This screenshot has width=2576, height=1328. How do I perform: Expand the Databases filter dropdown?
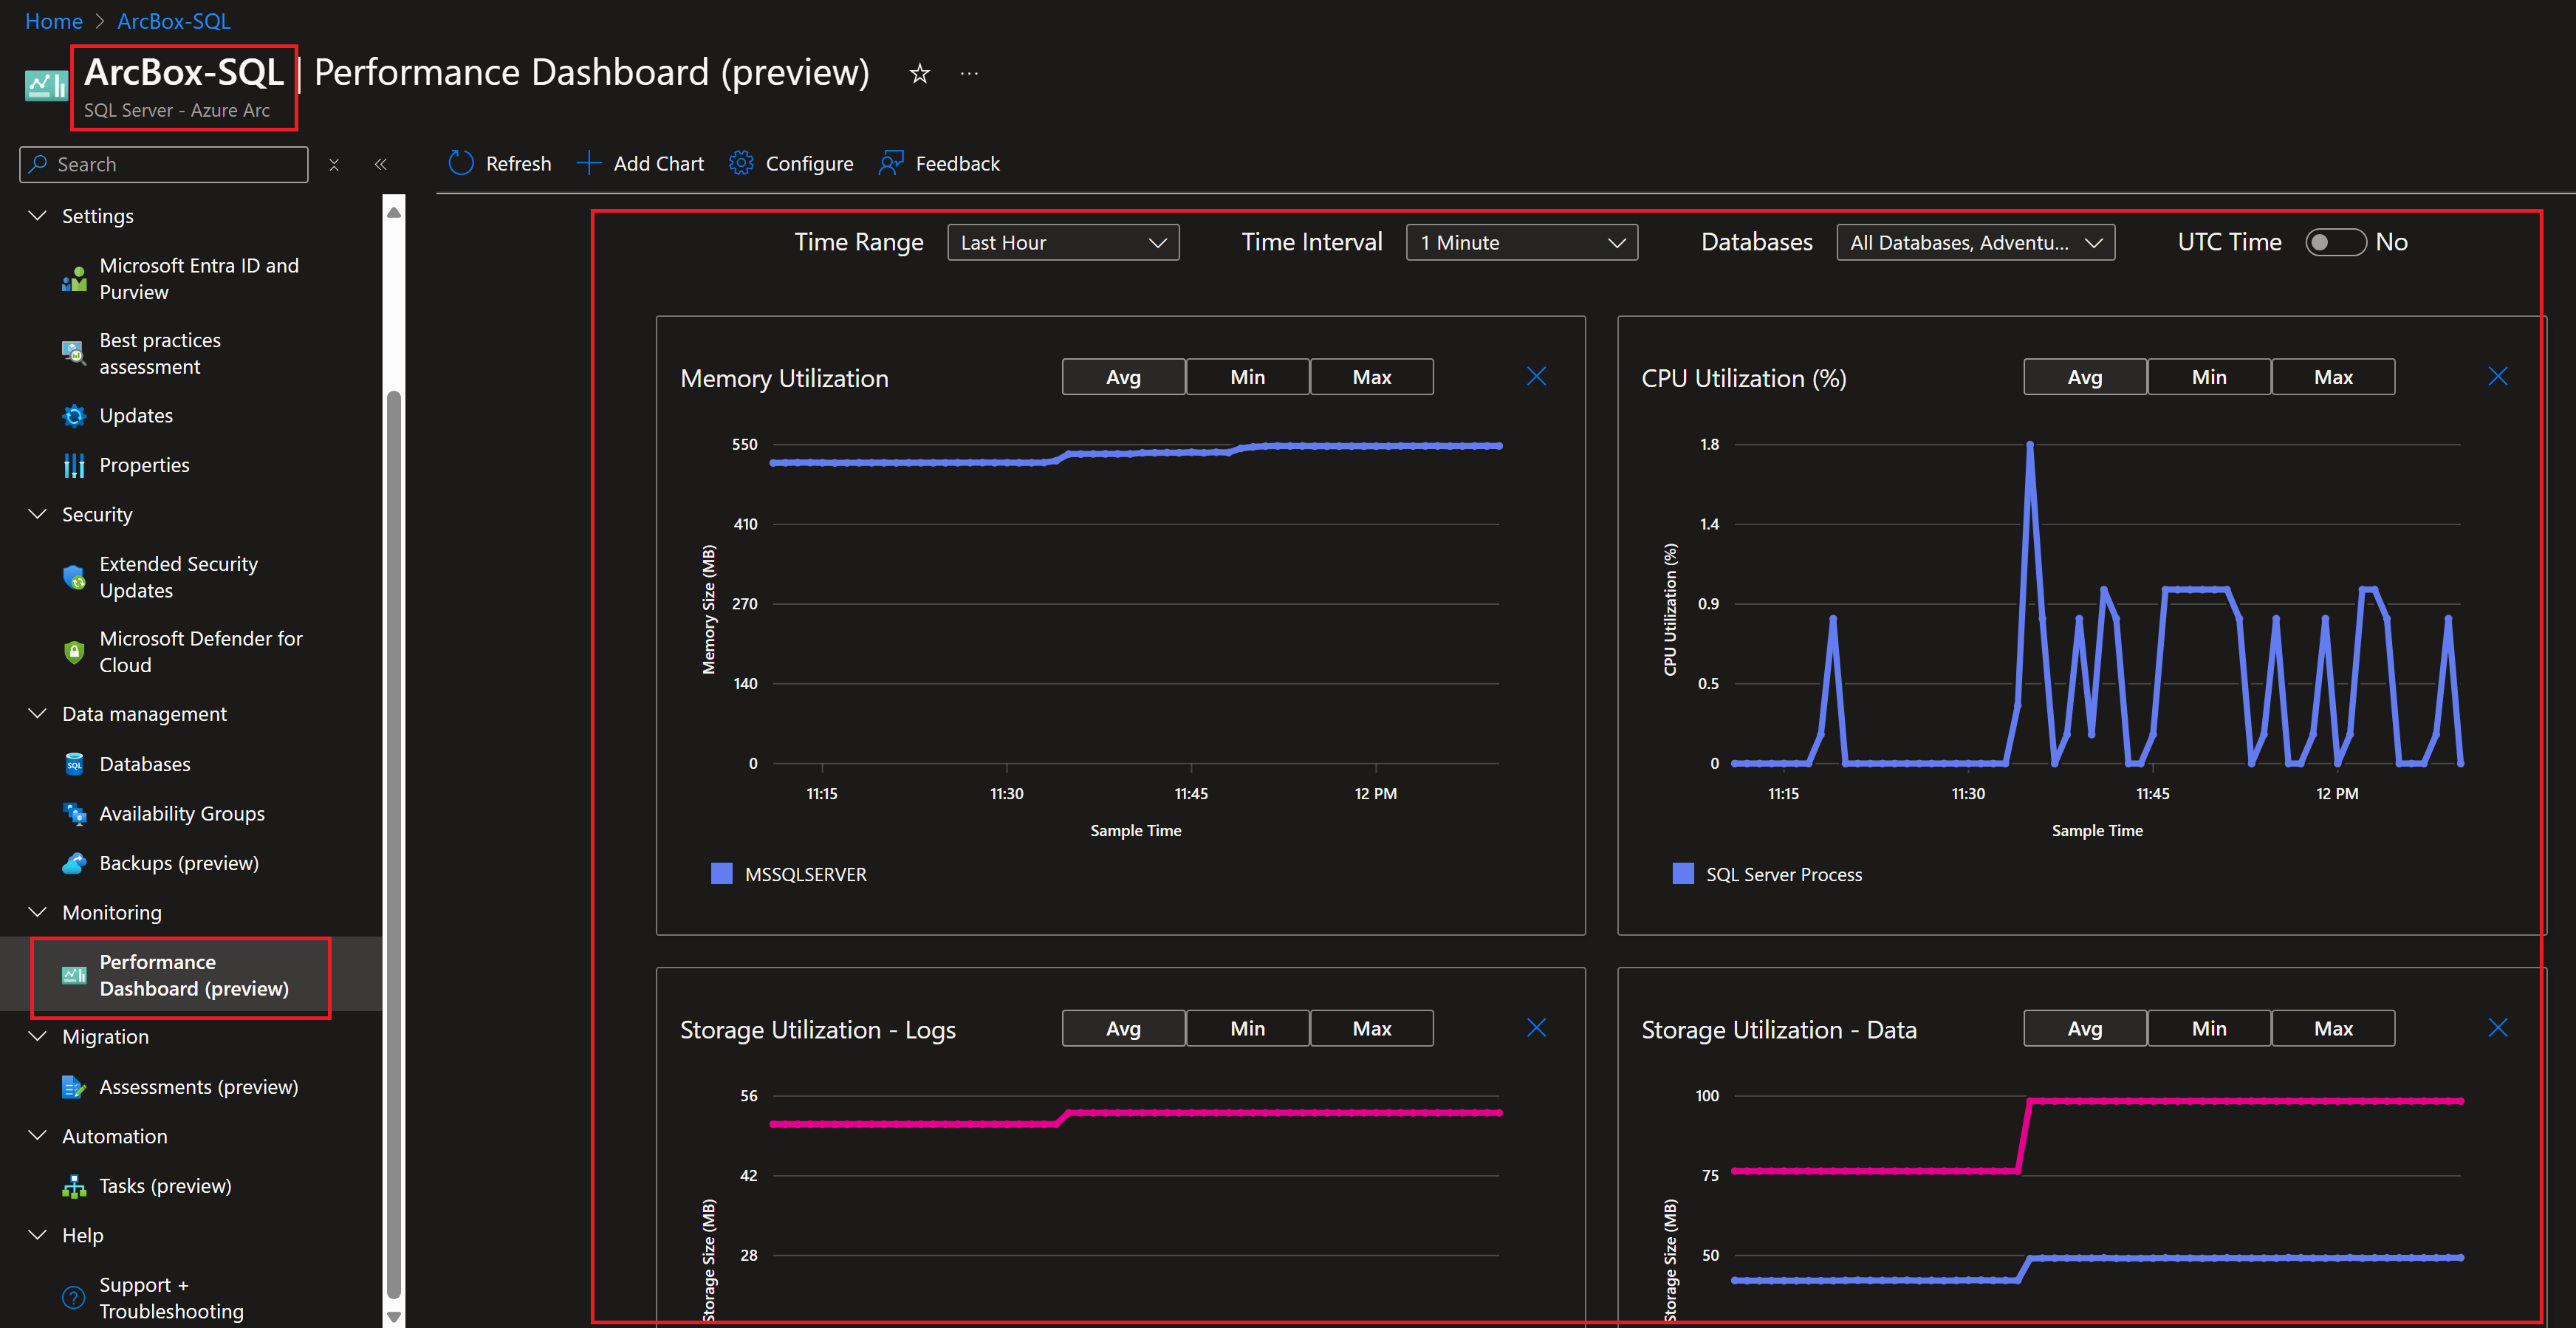pyautogui.click(x=1975, y=243)
